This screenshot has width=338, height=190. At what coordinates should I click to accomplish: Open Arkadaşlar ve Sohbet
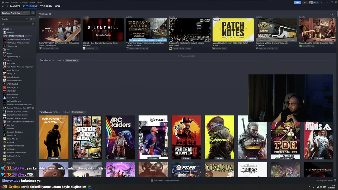[326, 180]
